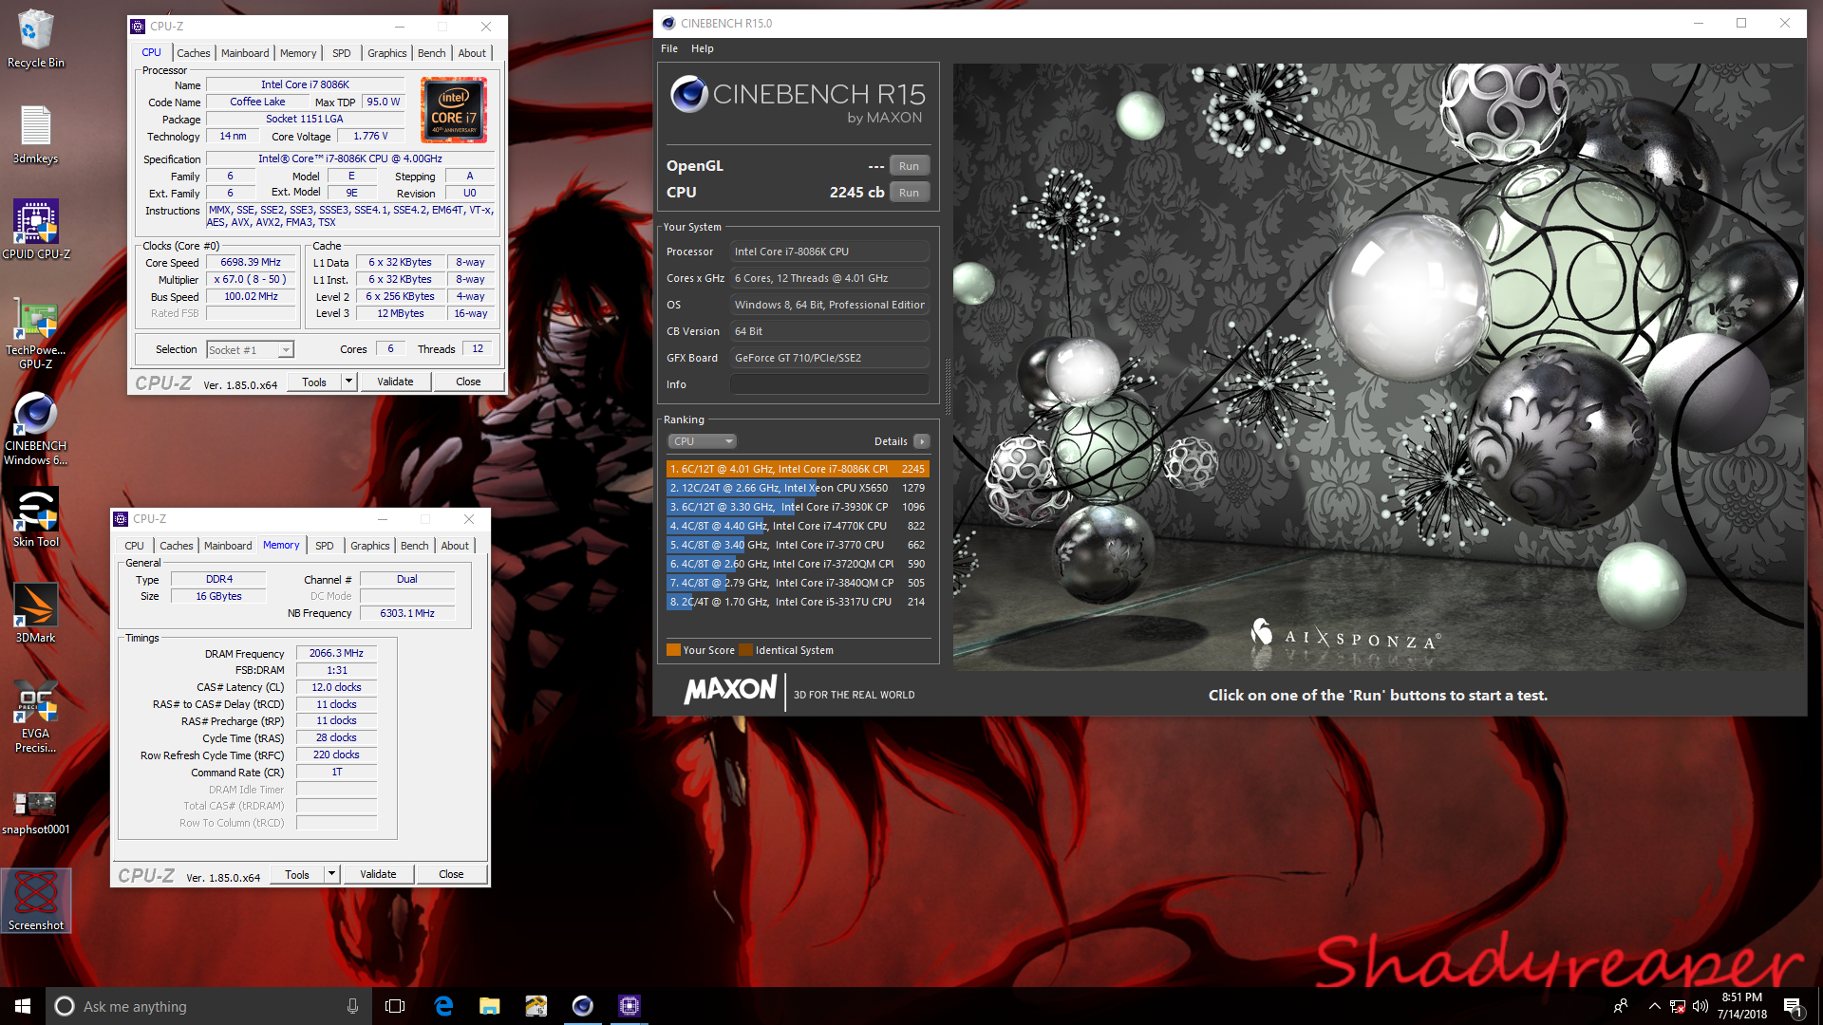Open network status tray icon
The width and height of the screenshot is (1823, 1025).
coord(1678,1006)
